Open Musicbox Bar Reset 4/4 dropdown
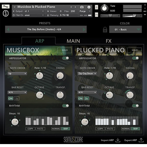147x147 pixels. 17,92
